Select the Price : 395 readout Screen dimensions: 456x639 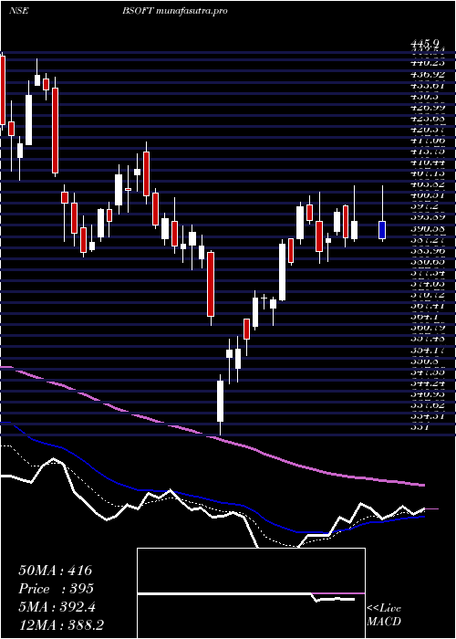click(57, 589)
